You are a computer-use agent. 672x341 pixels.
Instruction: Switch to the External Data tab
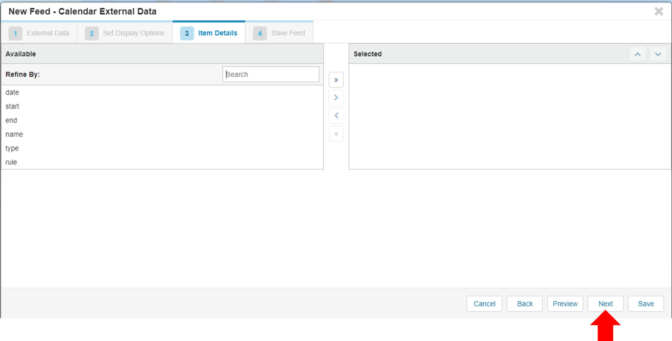pyautogui.click(x=48, y=33)
